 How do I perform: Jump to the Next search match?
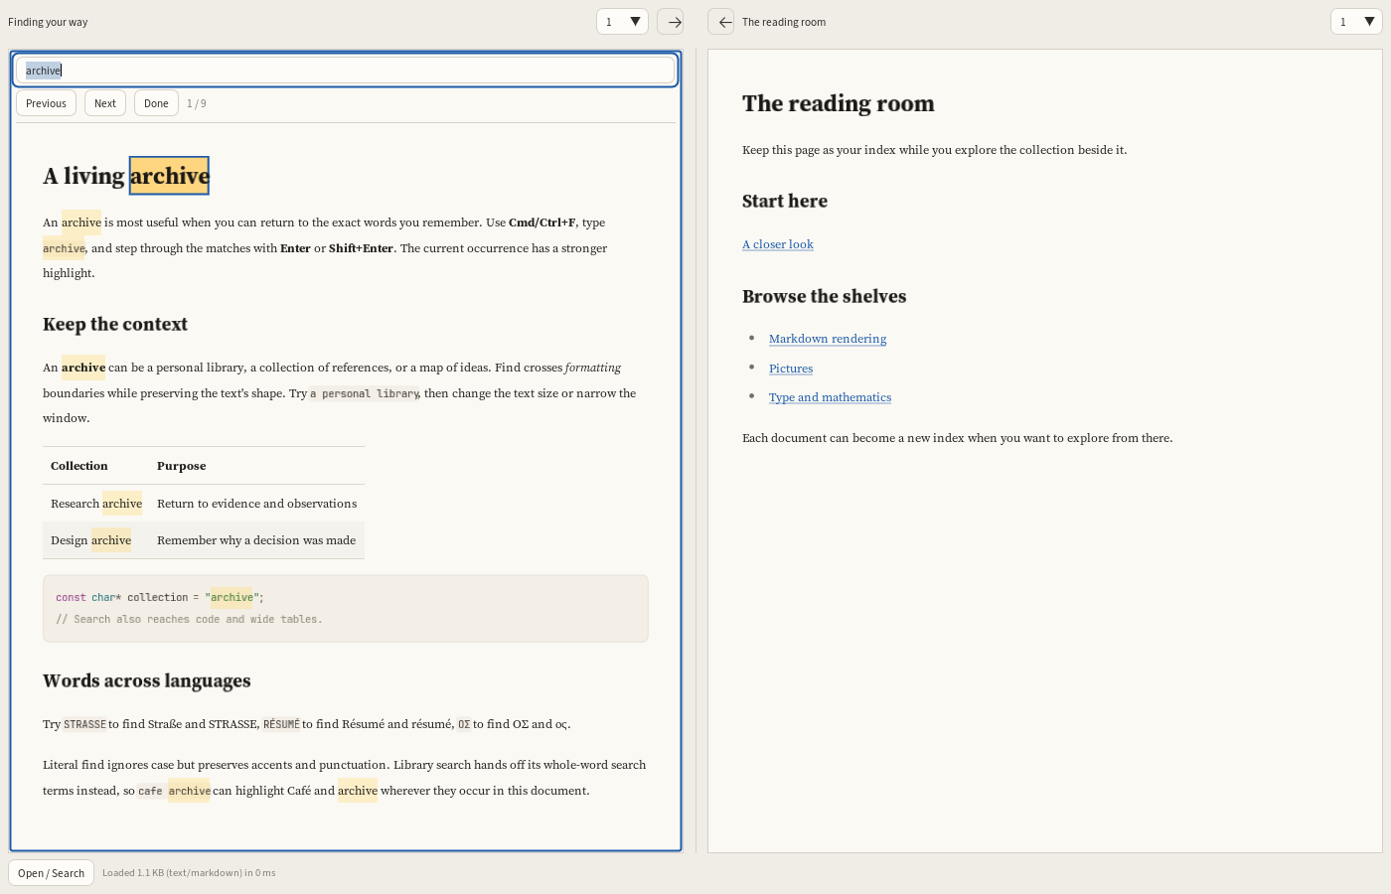(x=105, y=103)
